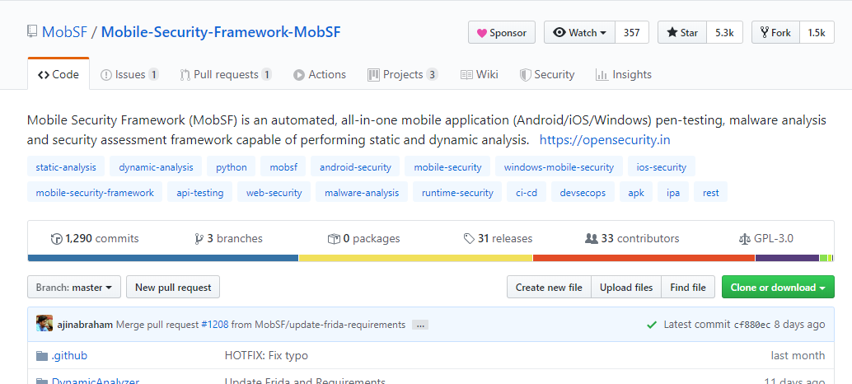Select the runtime-security topic tag
The image size is (852, 384).
[x=457, y=192]
